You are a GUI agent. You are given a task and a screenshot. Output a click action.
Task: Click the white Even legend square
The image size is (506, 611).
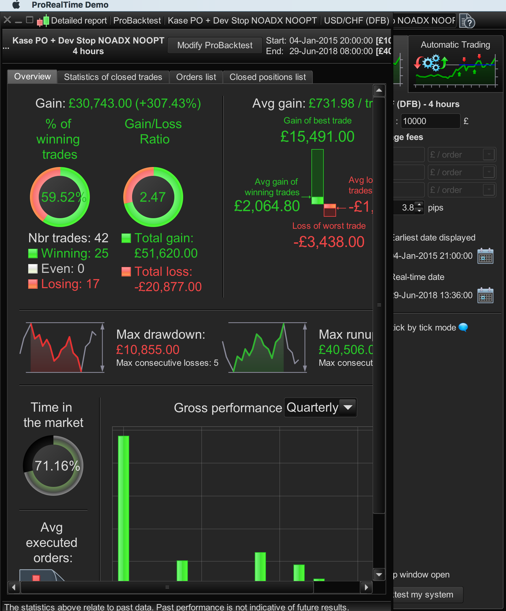pos(33,269)
